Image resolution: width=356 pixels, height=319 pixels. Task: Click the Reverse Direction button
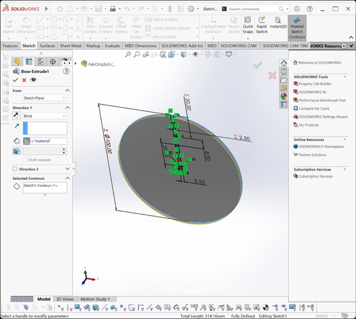17,116
